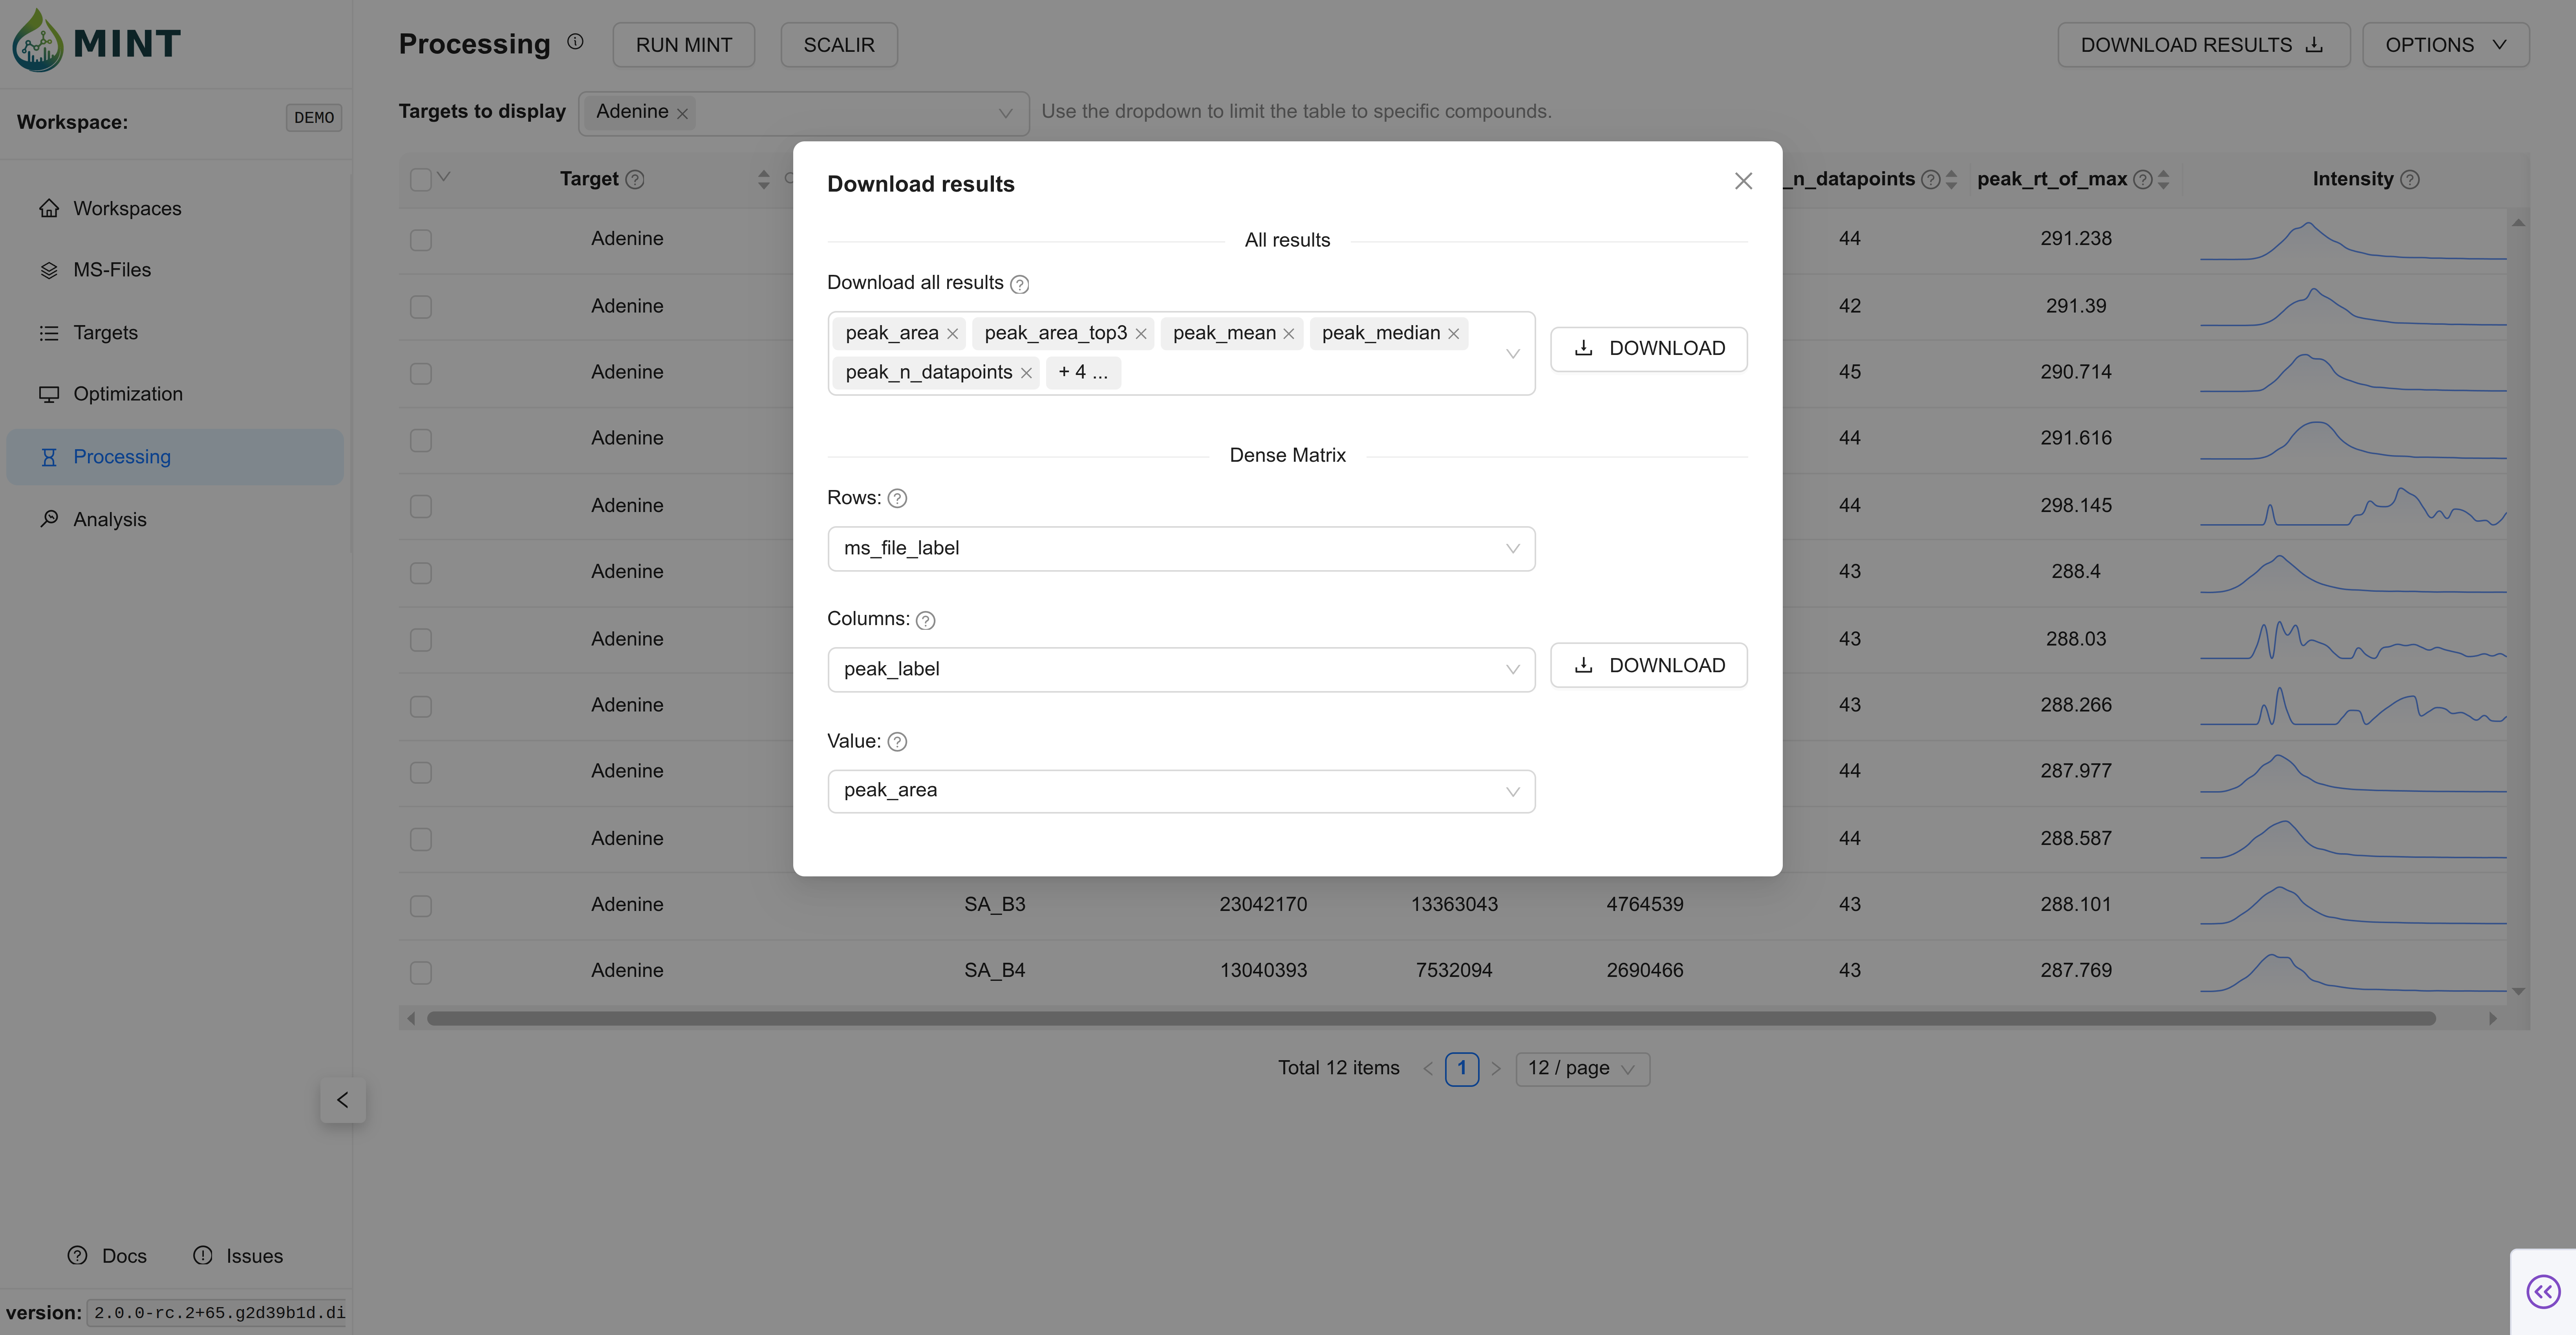Viewport: 2576px width, 1335px height.
Task: Collapse sidebar with left arrow button
Action: click(x=342, y=1100)
